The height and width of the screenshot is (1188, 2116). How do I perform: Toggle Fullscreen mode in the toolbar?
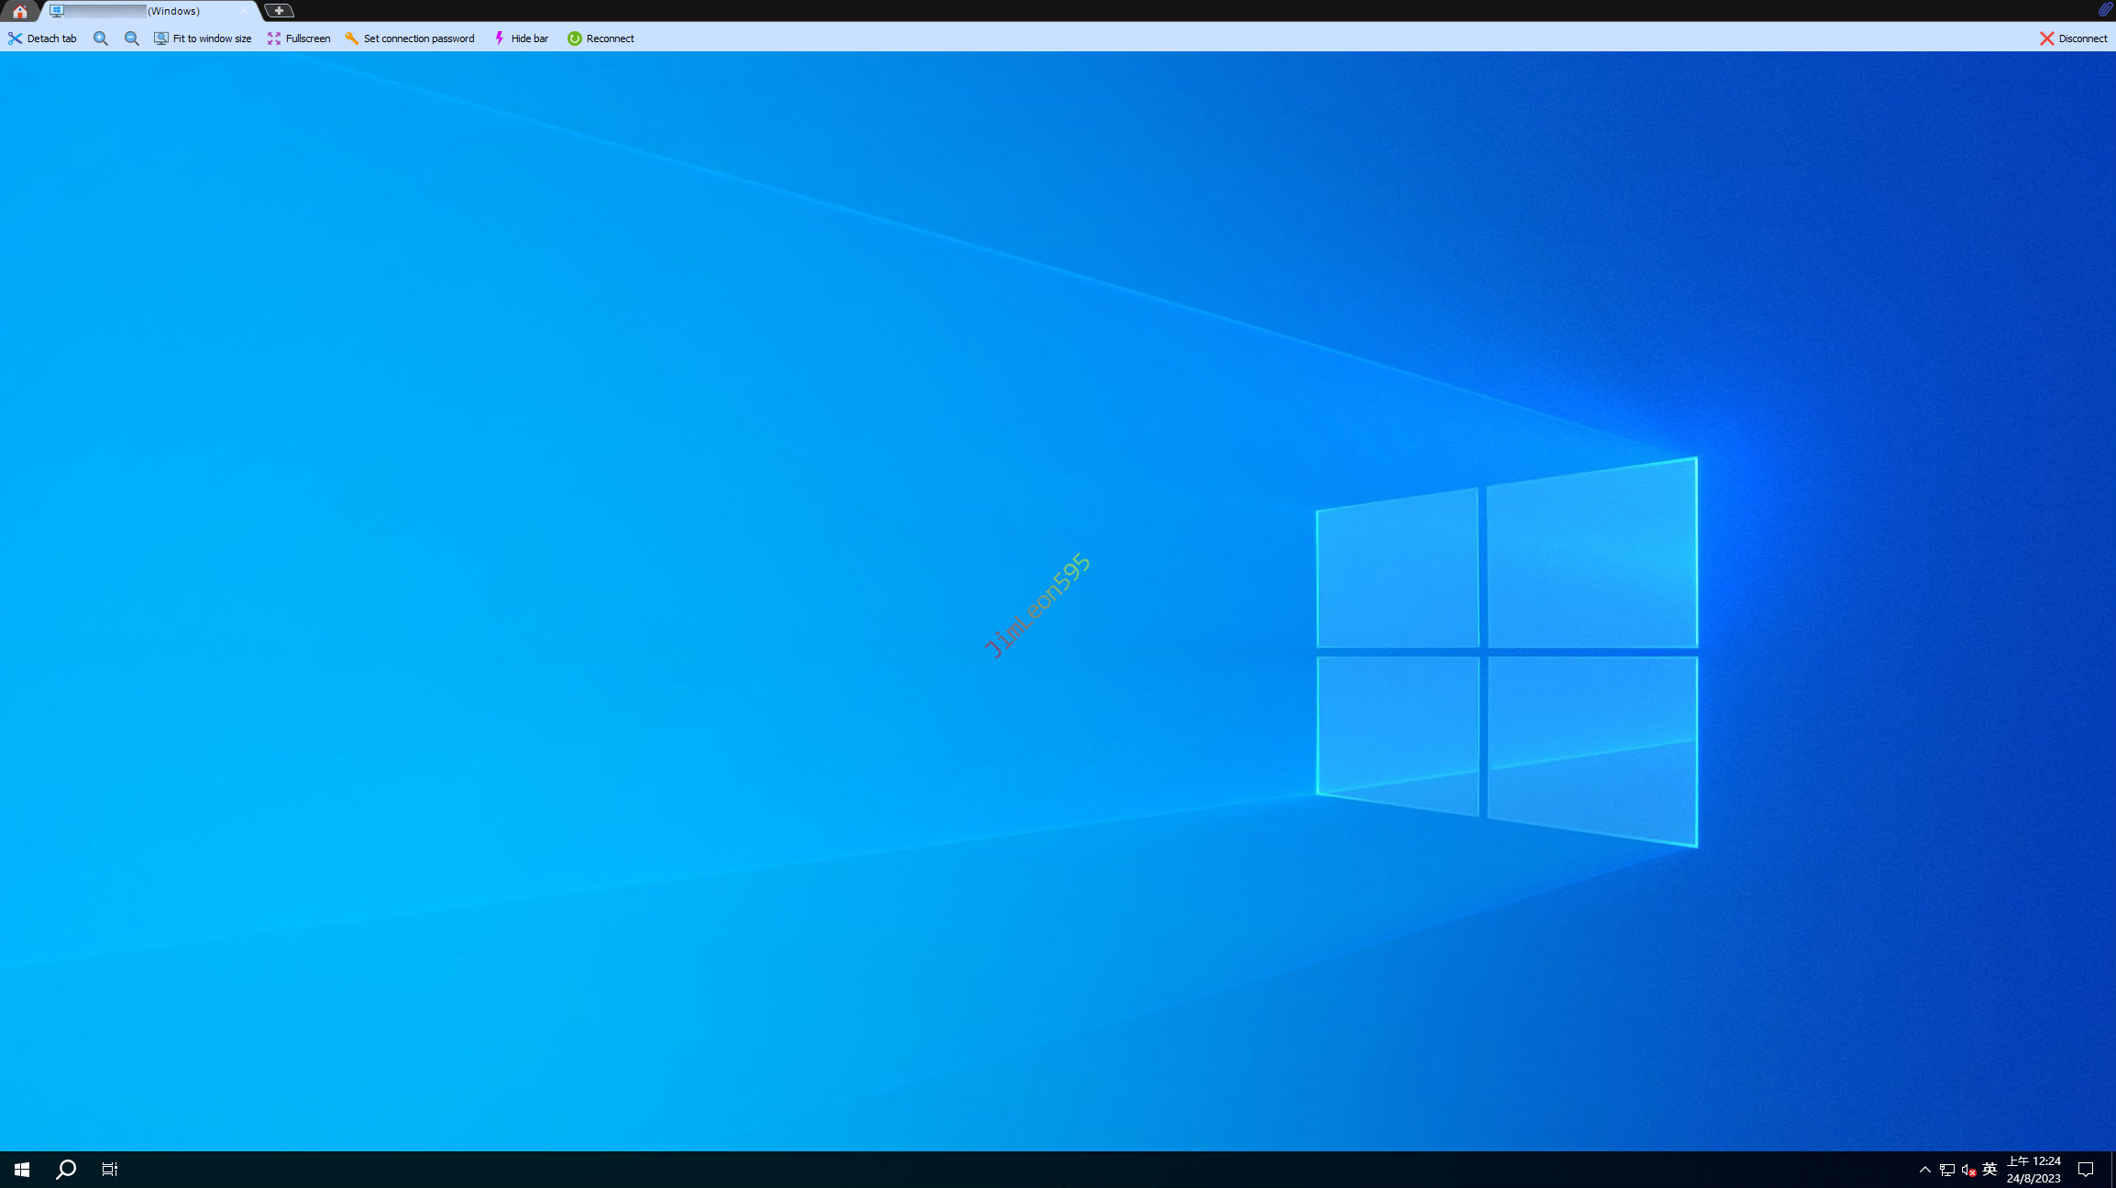point(299,38)
